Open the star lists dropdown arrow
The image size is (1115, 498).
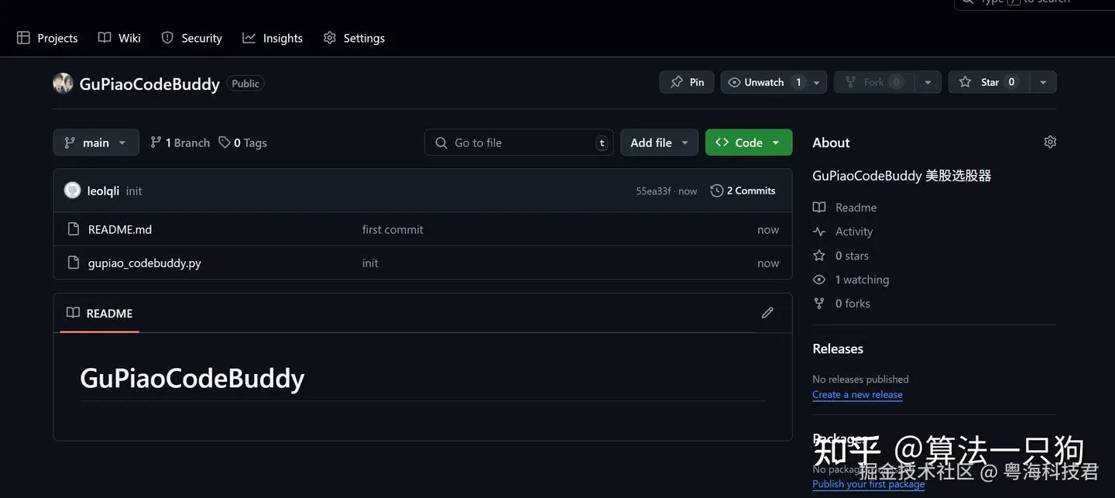click(x=1043, y=82)
